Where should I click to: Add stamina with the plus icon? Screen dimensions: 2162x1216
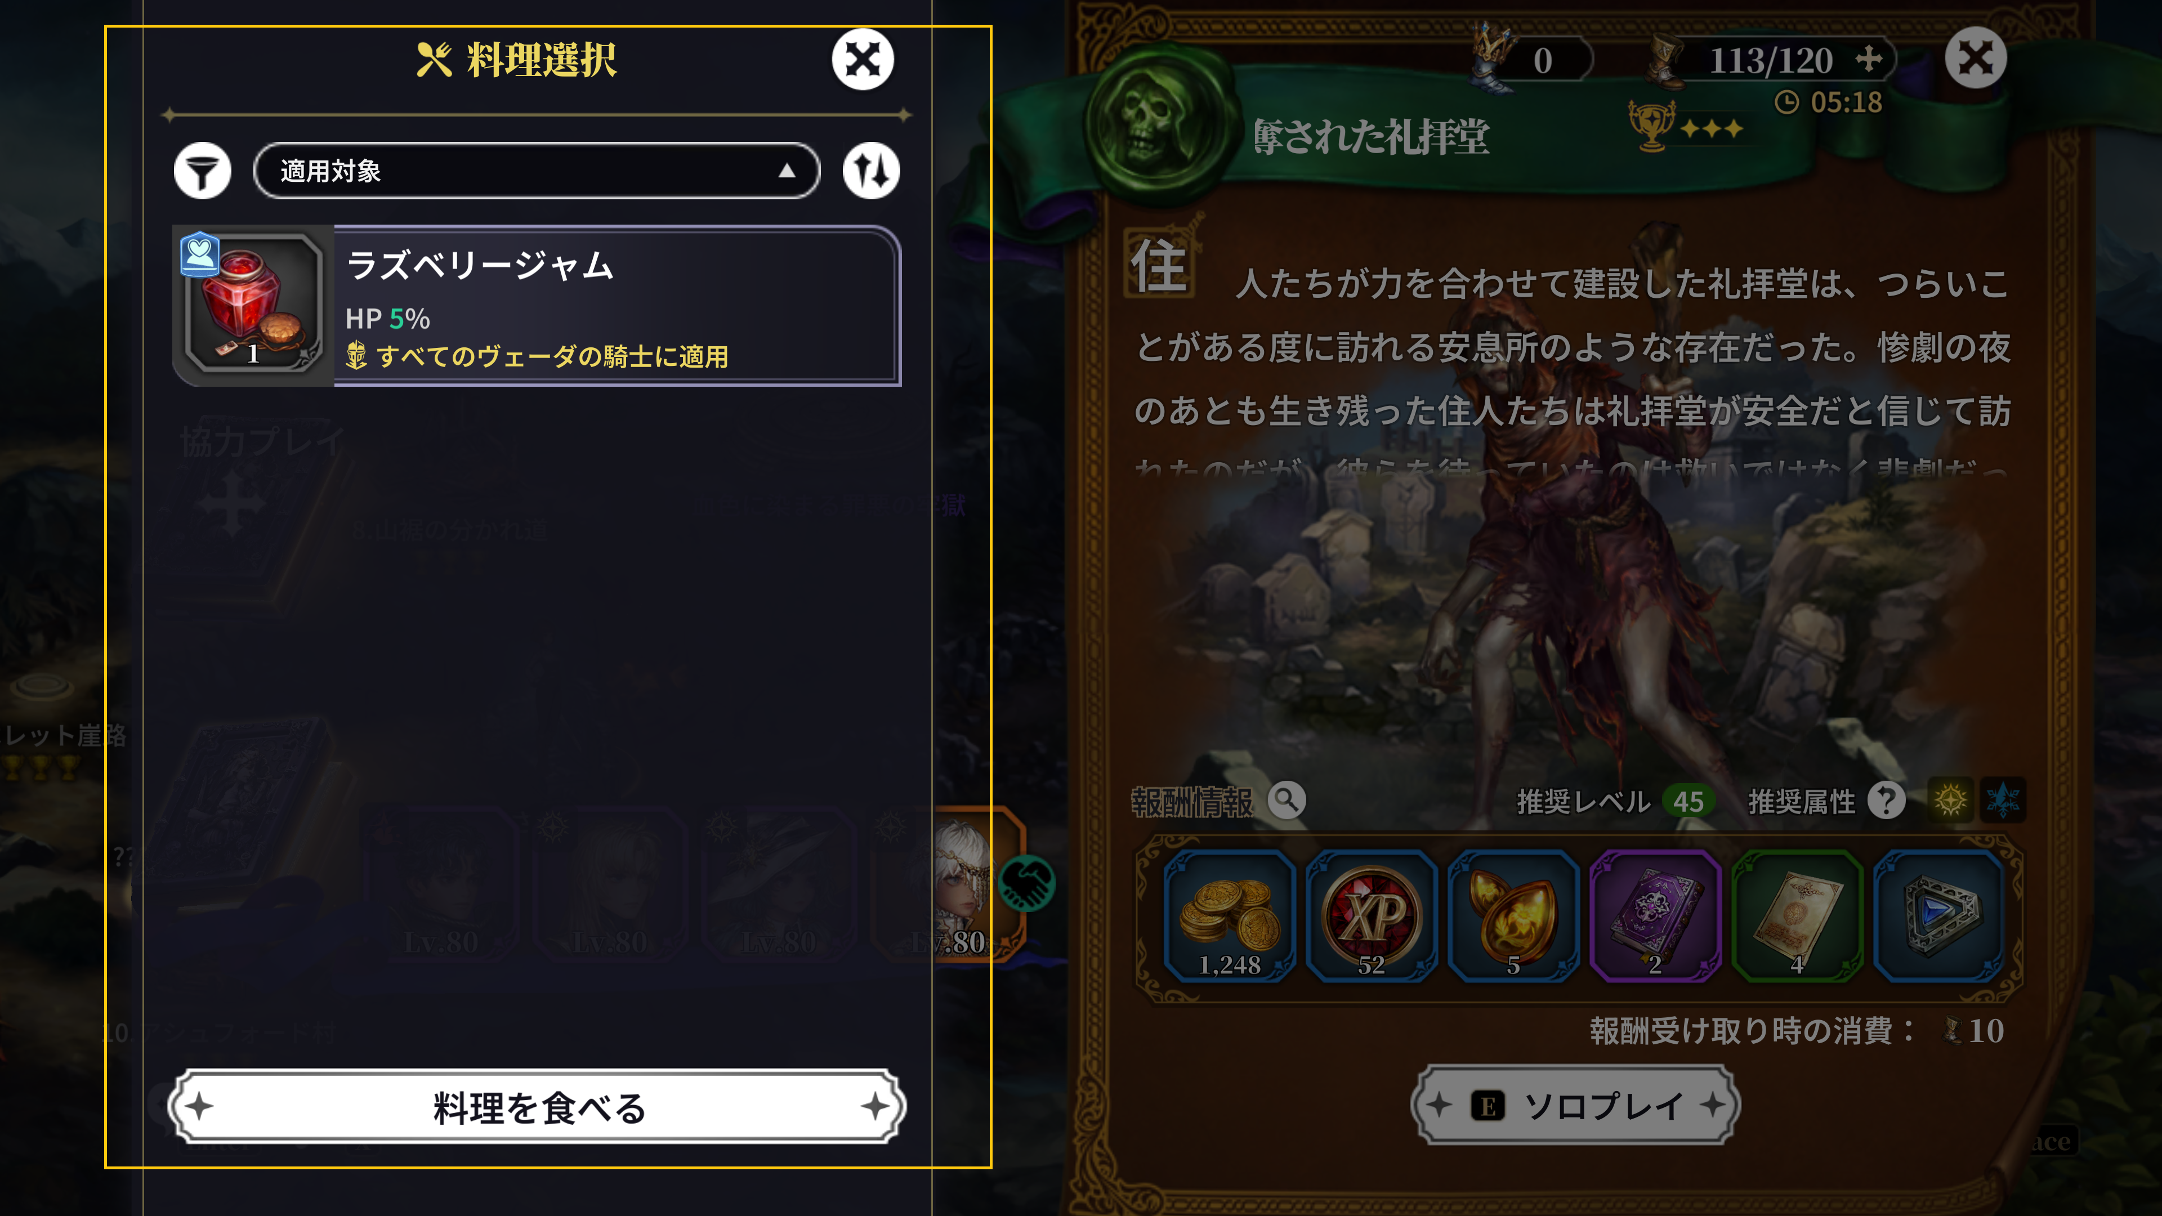click(1868, 60)
